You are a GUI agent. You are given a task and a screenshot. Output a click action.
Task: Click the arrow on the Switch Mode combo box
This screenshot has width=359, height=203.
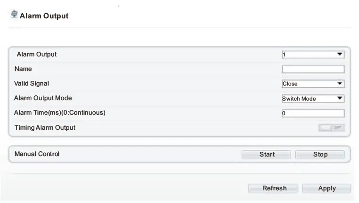(340, 99)
